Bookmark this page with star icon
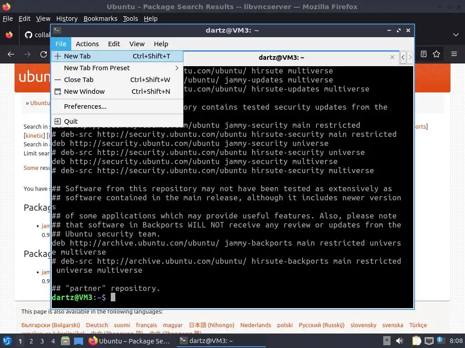 point(436,54)
